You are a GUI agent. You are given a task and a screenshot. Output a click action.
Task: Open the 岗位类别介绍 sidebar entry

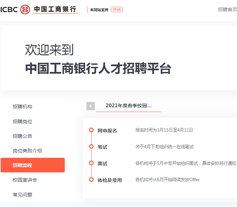27,151
